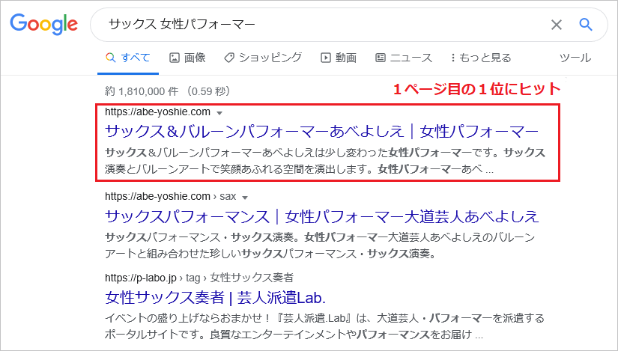Expand dropdown arrow next to https://abe-yoshie.com
This screenshot has width=618, height=351.
click(x=219, y=113)
